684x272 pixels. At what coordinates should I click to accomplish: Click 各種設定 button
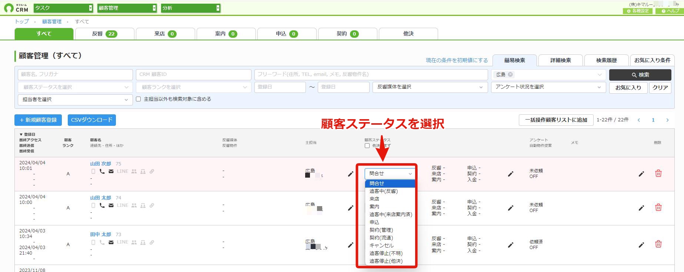[x=638, y=11]
